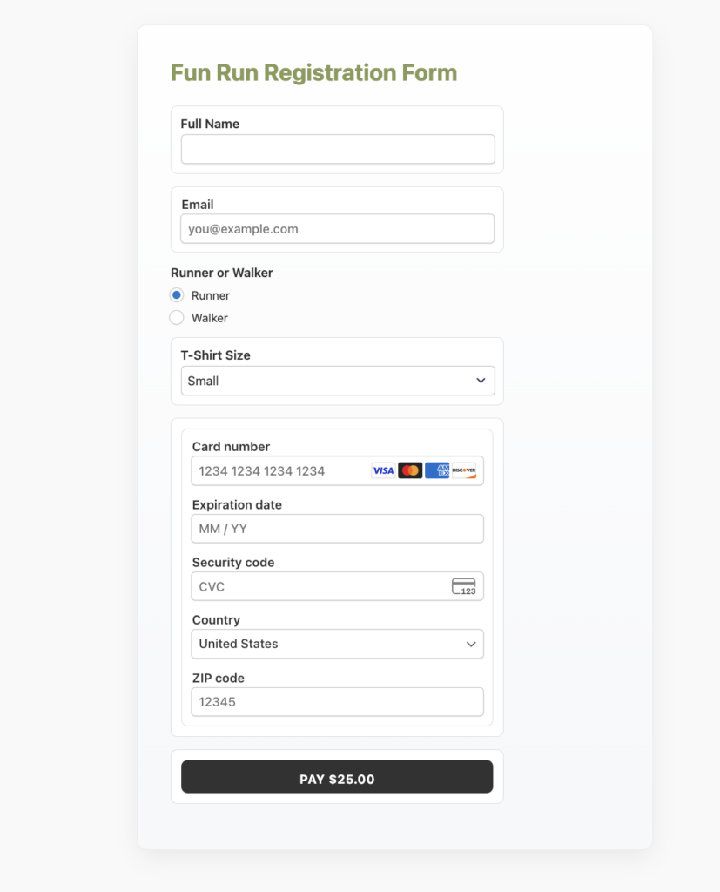Focus the ZIP code input
Screen dimensions: 720x892
coord(337,701)
